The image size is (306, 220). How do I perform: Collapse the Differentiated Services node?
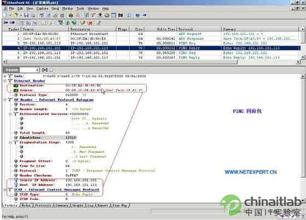pos(11,114)
